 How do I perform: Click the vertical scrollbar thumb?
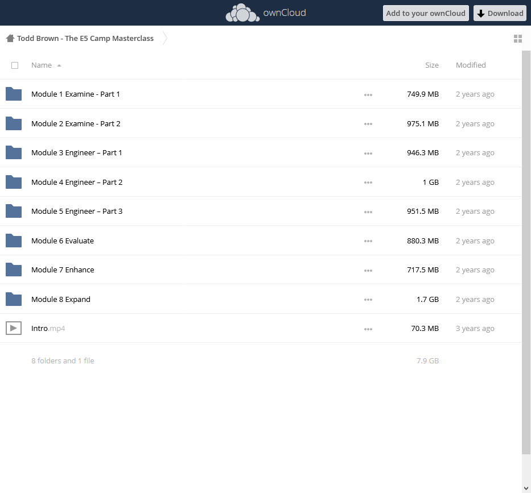click(x=526, y=252)
